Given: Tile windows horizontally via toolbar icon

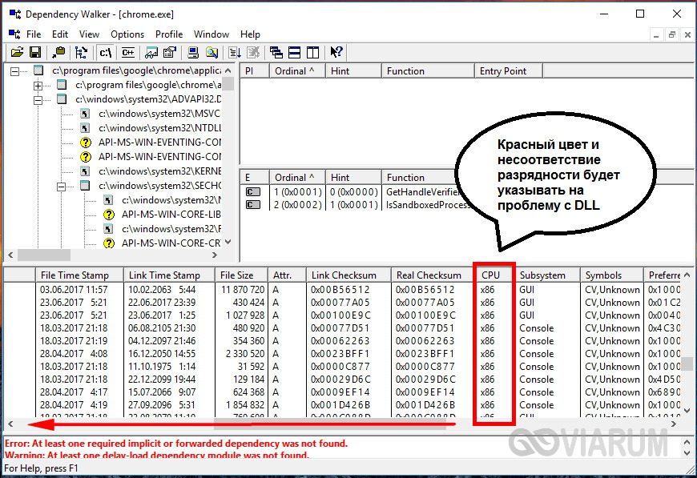Looking at the screenshot, I should pyautogui.click(x=294, y=52).
